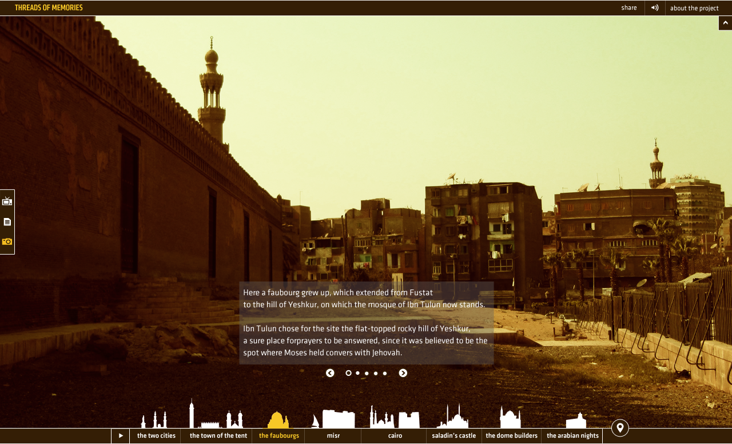732x444 pixels.
Task: Start playback with the play button
Action: point(121,436)
